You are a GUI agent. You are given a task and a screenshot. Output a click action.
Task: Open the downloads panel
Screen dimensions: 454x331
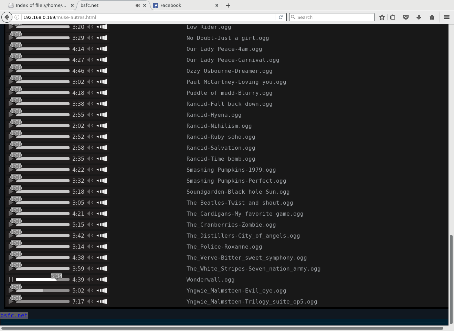pyautogui.click(x=419, y=17)
